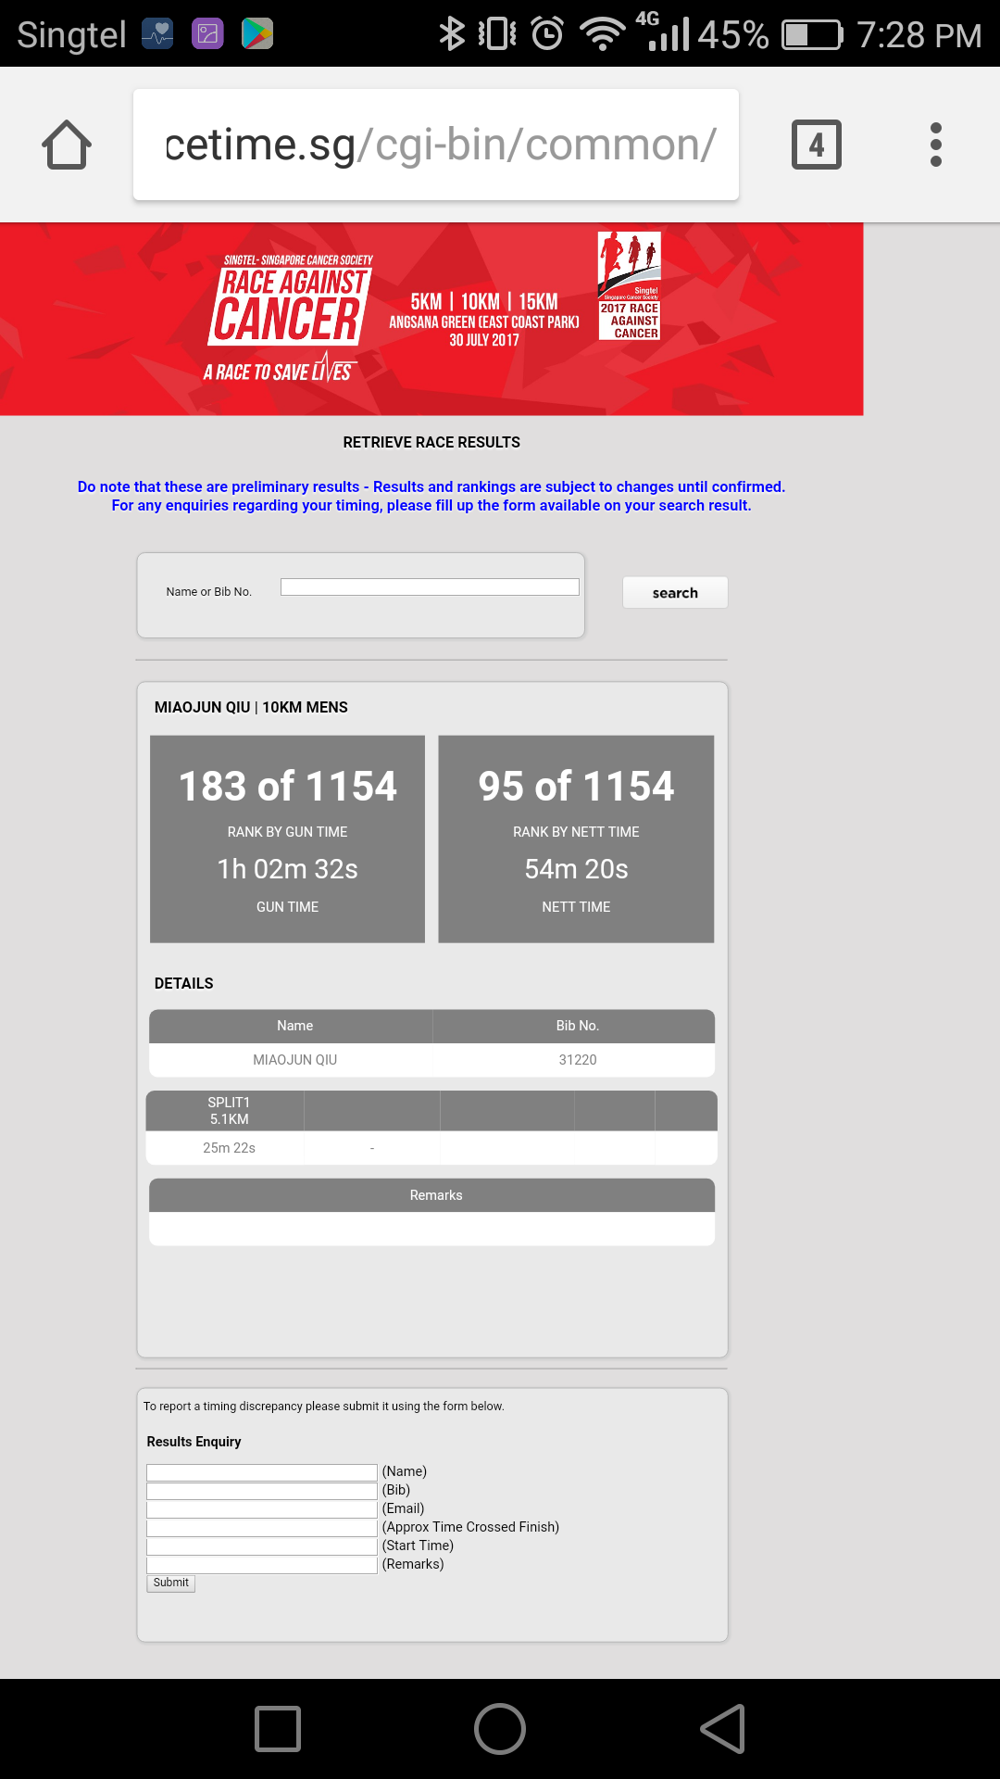This screenshot has width=1000, height=1779.
Task: Click the timing discrepancy instruction text
Action: (324, 1407)
